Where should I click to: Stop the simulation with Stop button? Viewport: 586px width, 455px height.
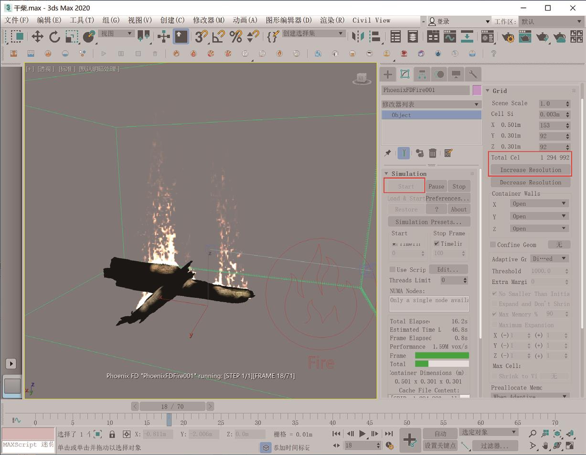[458, 186]
